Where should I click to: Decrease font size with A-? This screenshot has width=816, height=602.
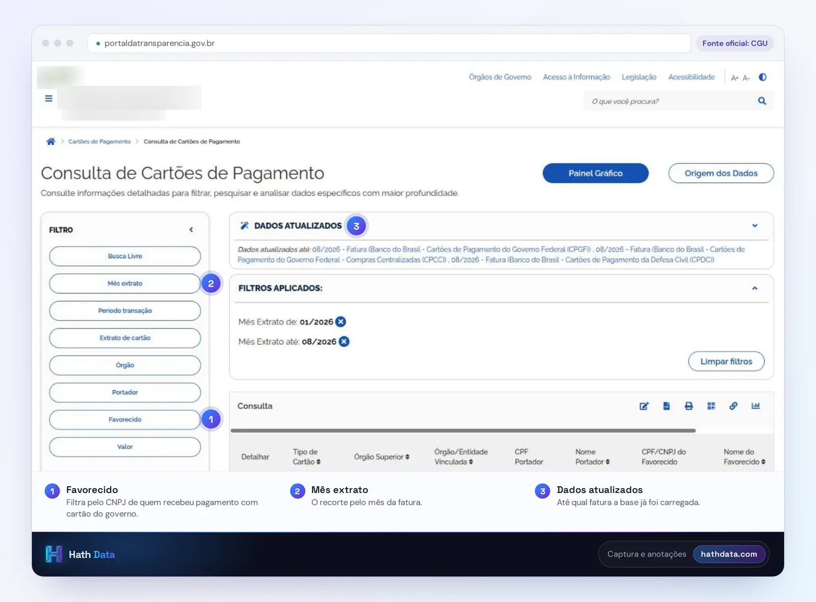pos(746,78)
